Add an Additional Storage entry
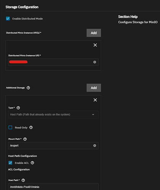Screen dimensions: 160x190 (x=94, y=88)
